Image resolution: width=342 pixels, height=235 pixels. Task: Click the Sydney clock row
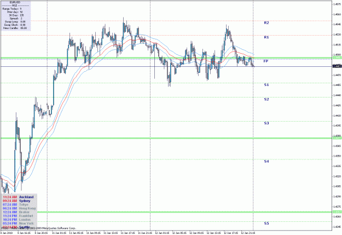coord(16,200)
